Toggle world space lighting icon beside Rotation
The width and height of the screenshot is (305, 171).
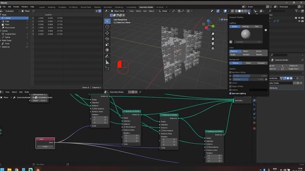coord(231,42)
